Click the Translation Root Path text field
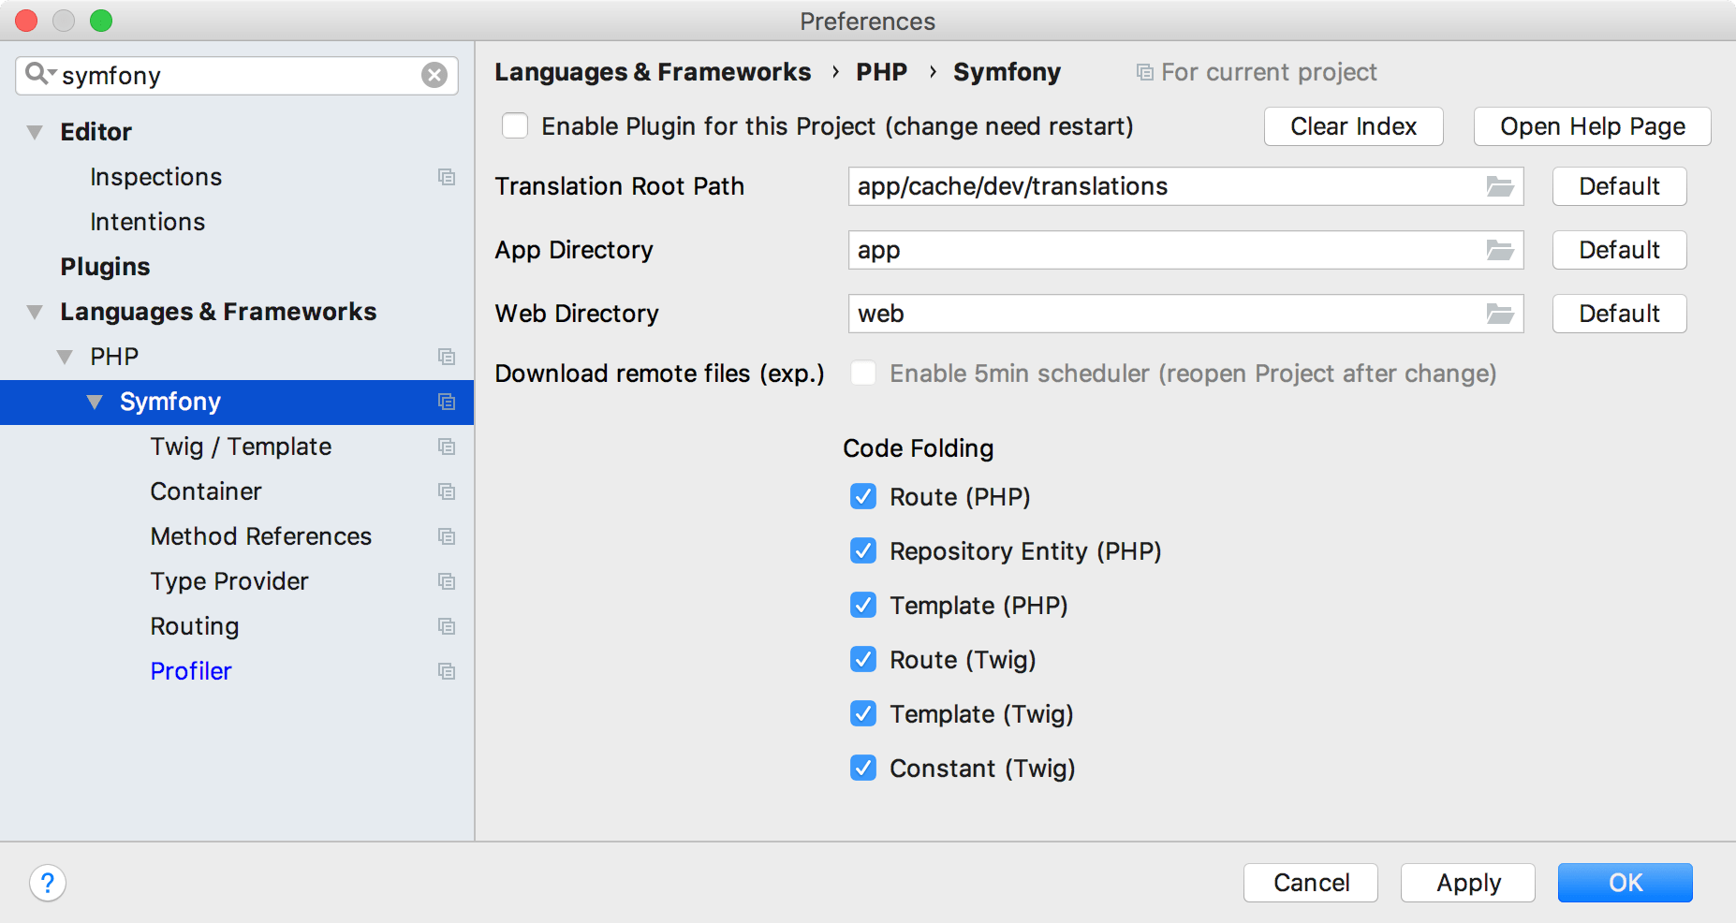 (1161, 187)
